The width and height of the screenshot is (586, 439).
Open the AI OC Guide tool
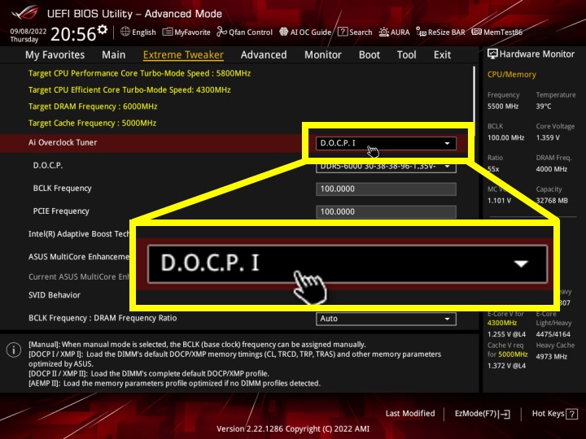305,32
